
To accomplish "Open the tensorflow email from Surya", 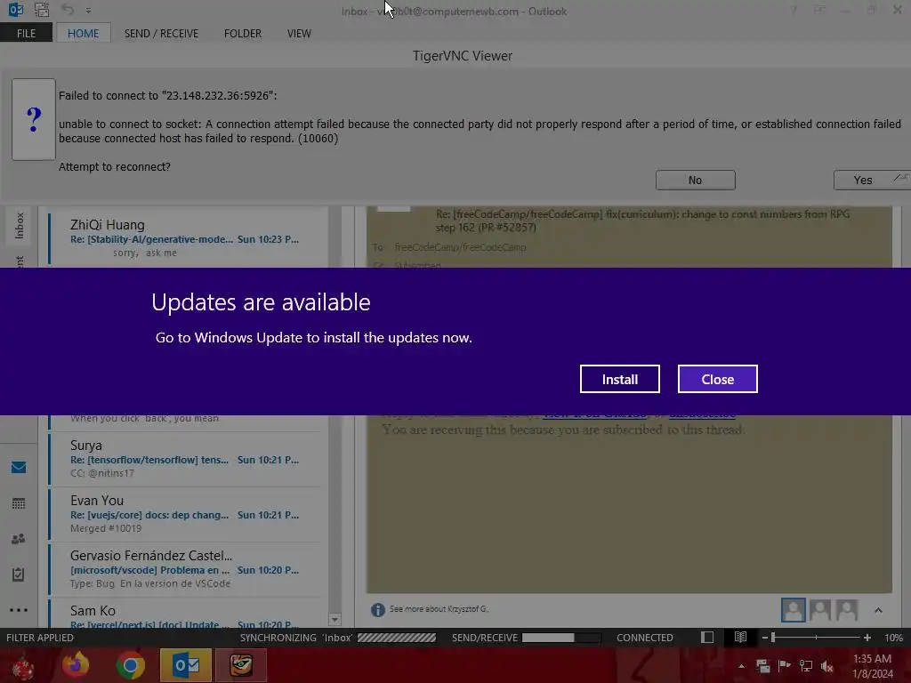I will (x=186, y=459).
